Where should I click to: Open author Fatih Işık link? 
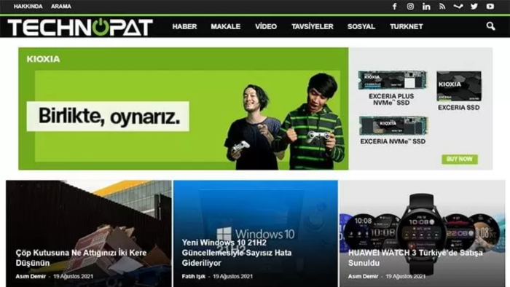[x=194, y=276]
